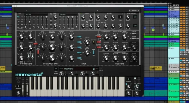Click the Delay amount knob
Image resolution: width=189 pixels, height=103 pixels.
coord(84,17)
